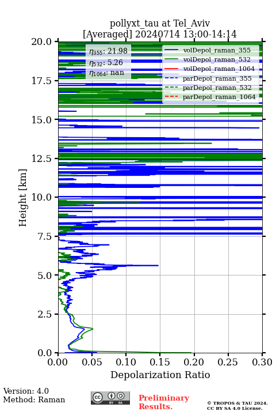The image size is (276, 415).
Task: Click the SA share-alike icon
Action: point(121,396)
